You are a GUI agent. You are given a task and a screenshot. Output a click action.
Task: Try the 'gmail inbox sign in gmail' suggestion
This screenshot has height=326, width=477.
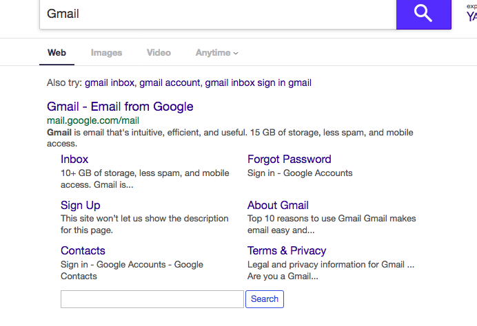(258, 83)
